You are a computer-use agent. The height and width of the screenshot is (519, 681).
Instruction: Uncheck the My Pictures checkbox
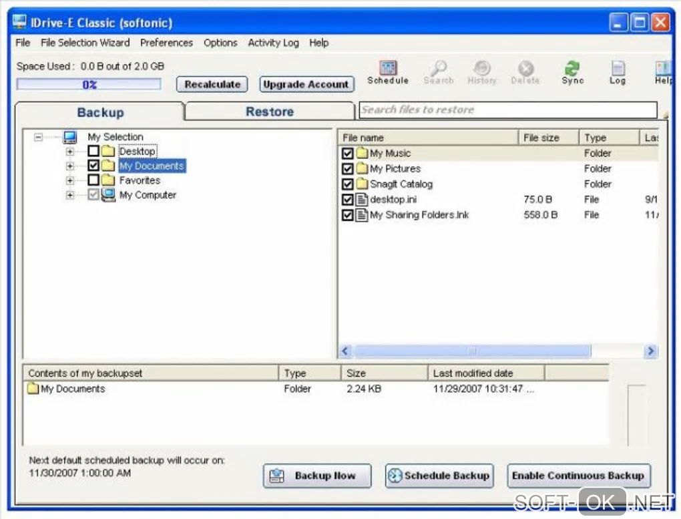point(347,168)
